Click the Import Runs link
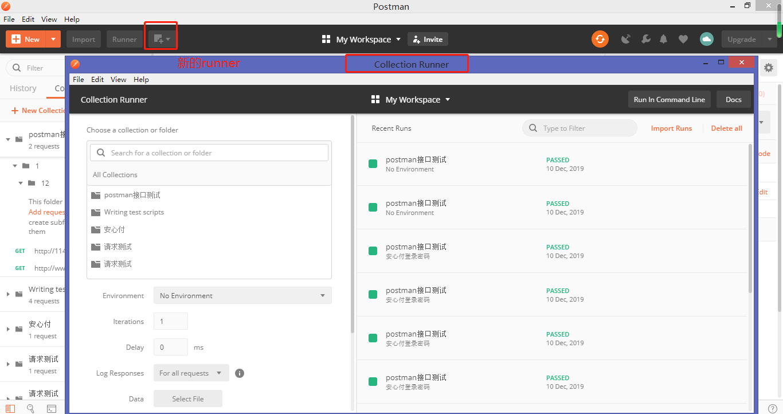Viewport: 783px width, 414px height. tap(671, 128)
